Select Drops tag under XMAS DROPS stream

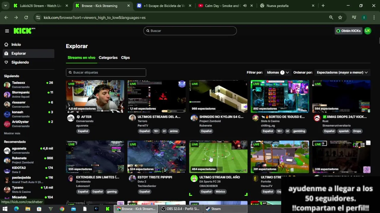357,131
